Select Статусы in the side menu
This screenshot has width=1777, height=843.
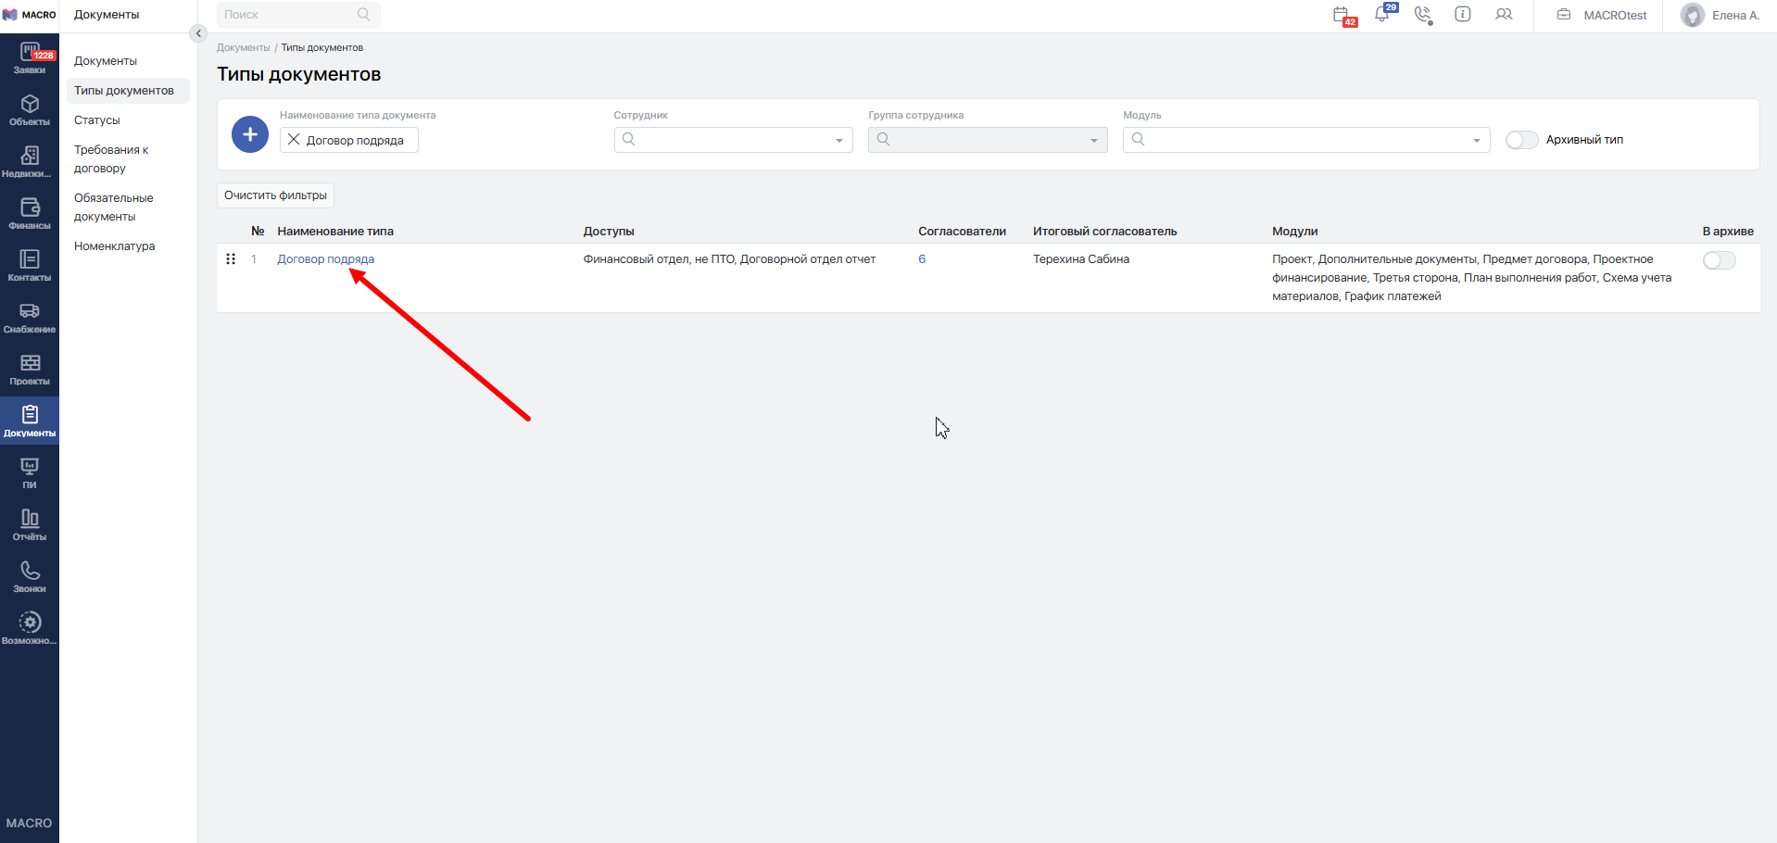(x=97, y=120)
